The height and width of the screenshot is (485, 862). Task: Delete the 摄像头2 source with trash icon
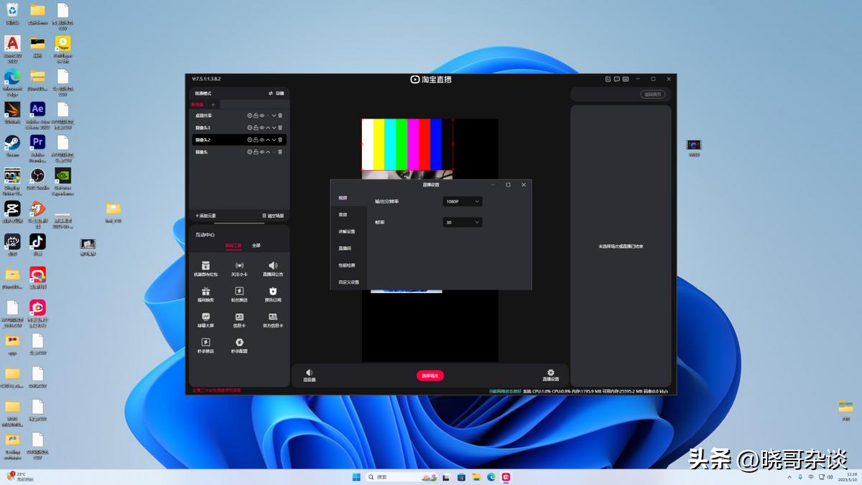coord(280,140)
